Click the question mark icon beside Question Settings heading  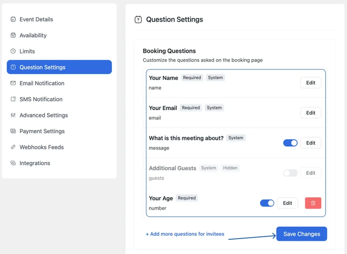coord(138,19)
